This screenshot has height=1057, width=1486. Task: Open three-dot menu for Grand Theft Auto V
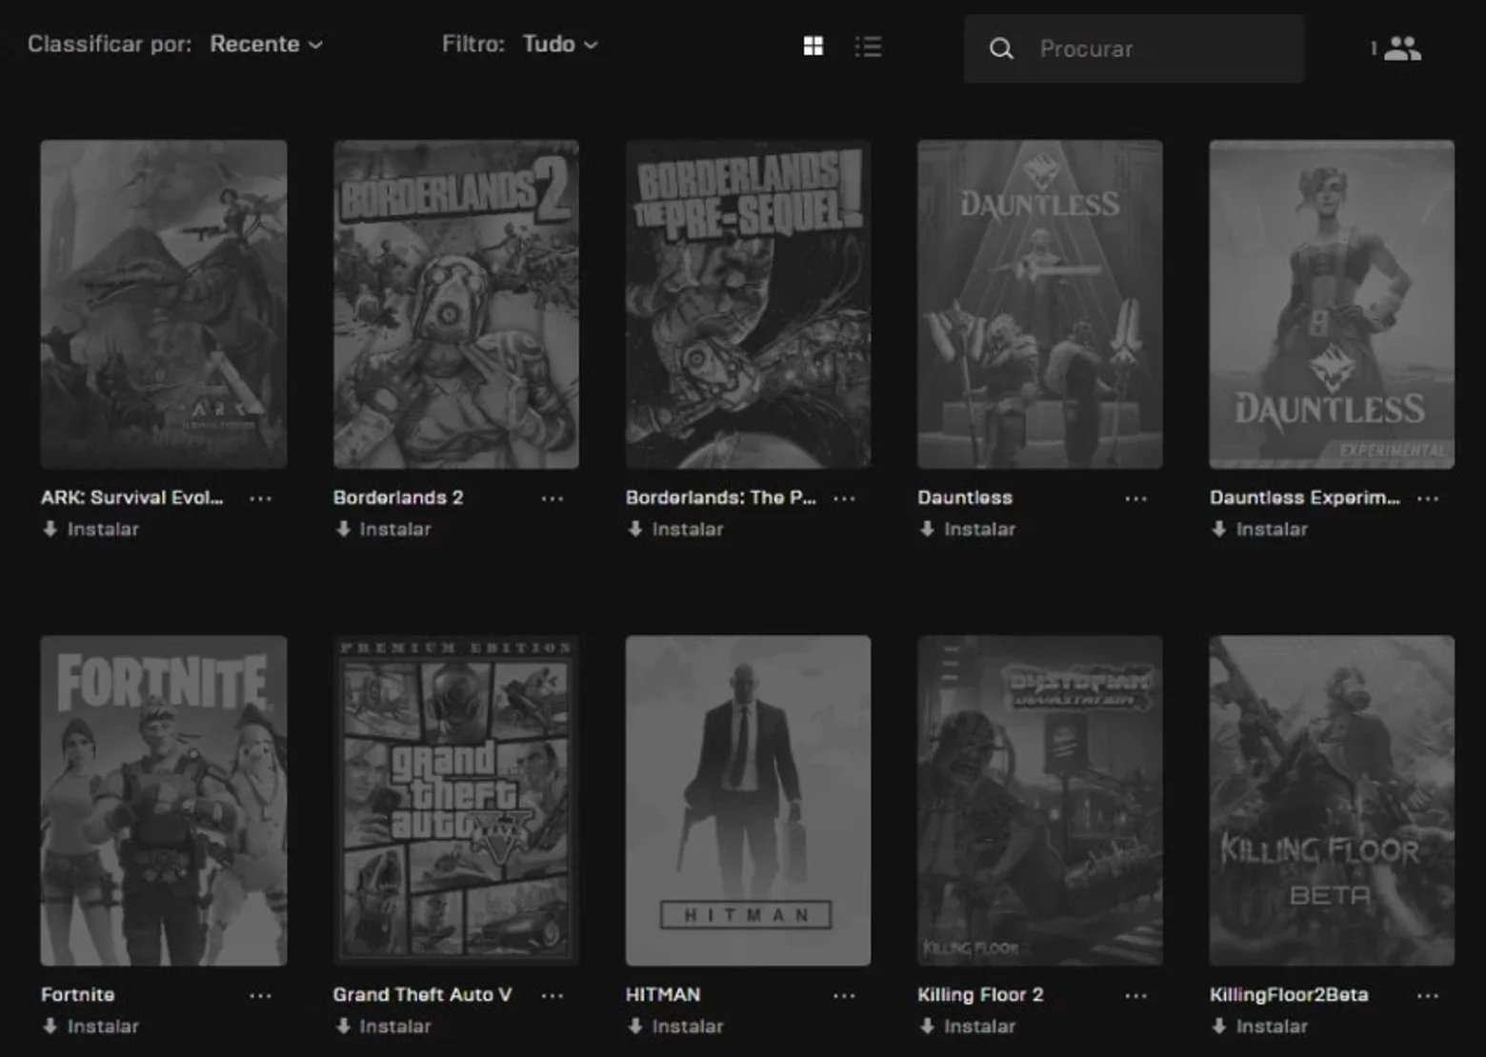click(x=552, y=995)
